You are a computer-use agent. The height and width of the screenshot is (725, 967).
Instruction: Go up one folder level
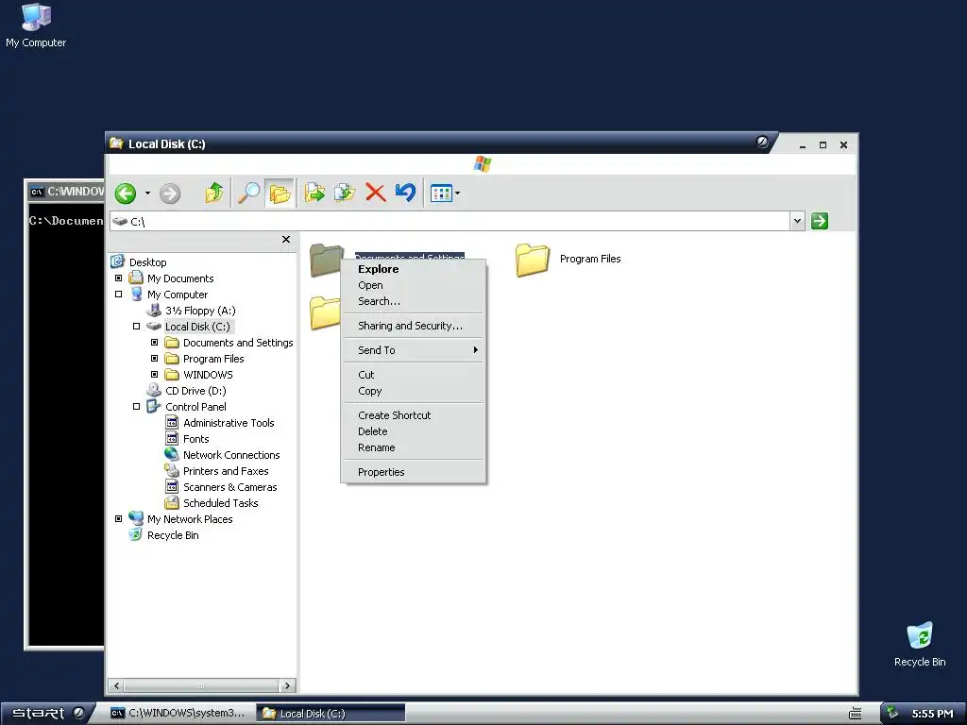click(x=214, y=193)
